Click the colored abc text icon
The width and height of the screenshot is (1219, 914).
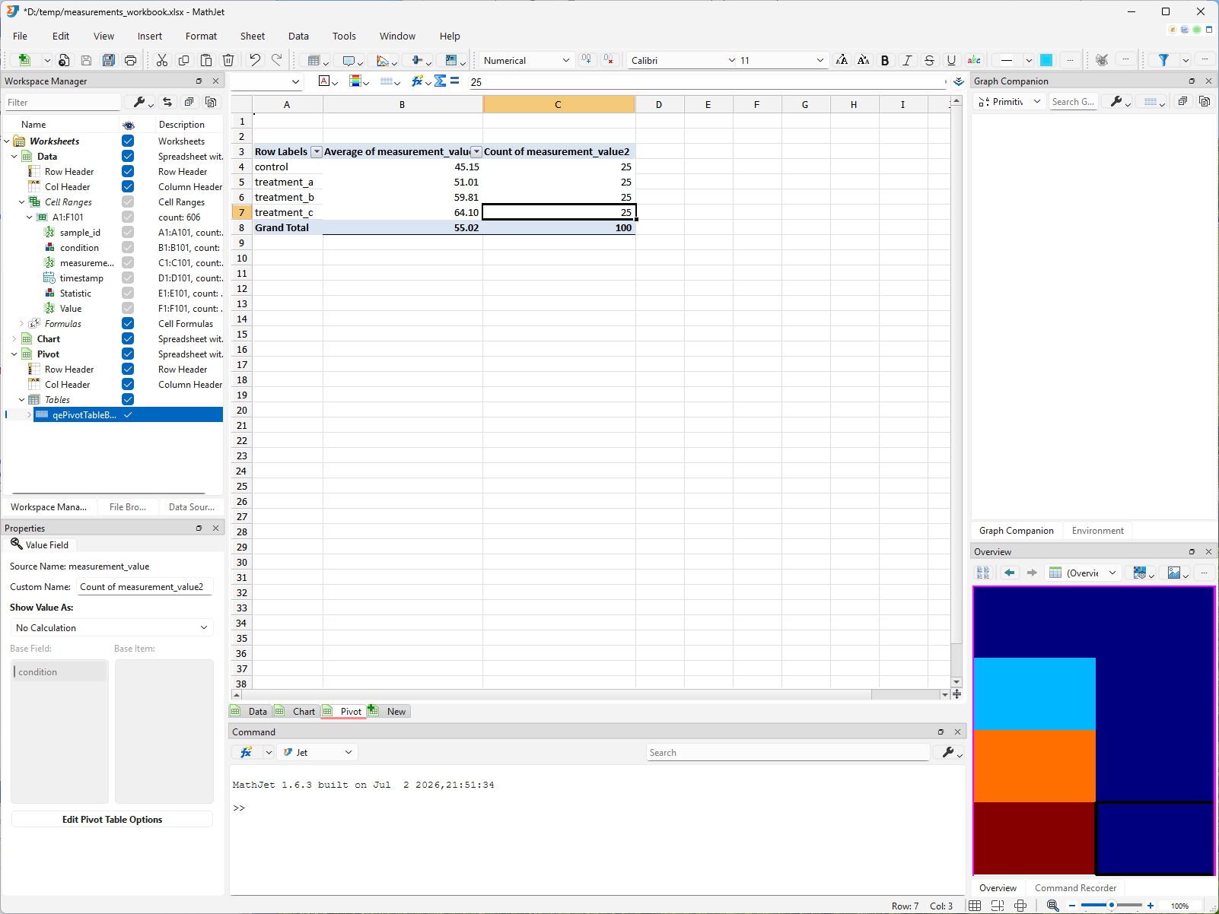974,60
